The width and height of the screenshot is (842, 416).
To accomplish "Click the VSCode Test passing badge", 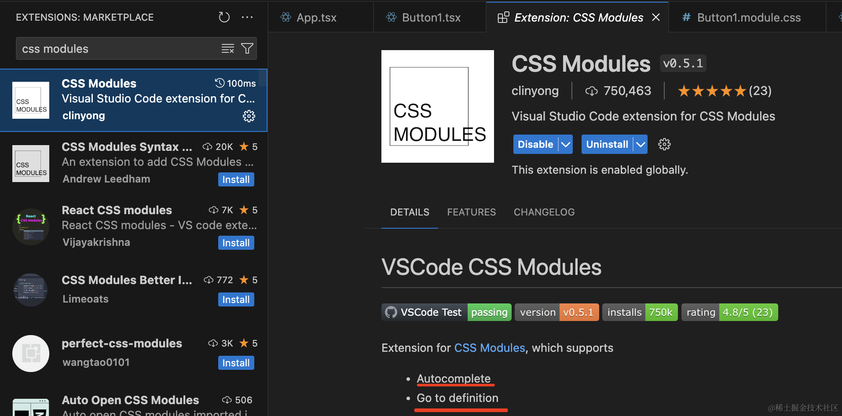I will 447,312.
